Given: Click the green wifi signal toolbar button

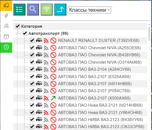Looking at the screenshot, I should tap(47, 10).
